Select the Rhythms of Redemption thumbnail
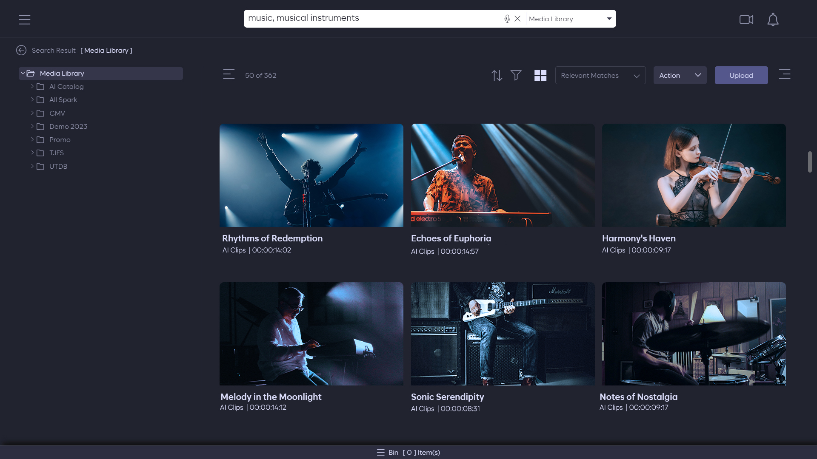Viewport: 817px width, 459px height. [311, 175]
